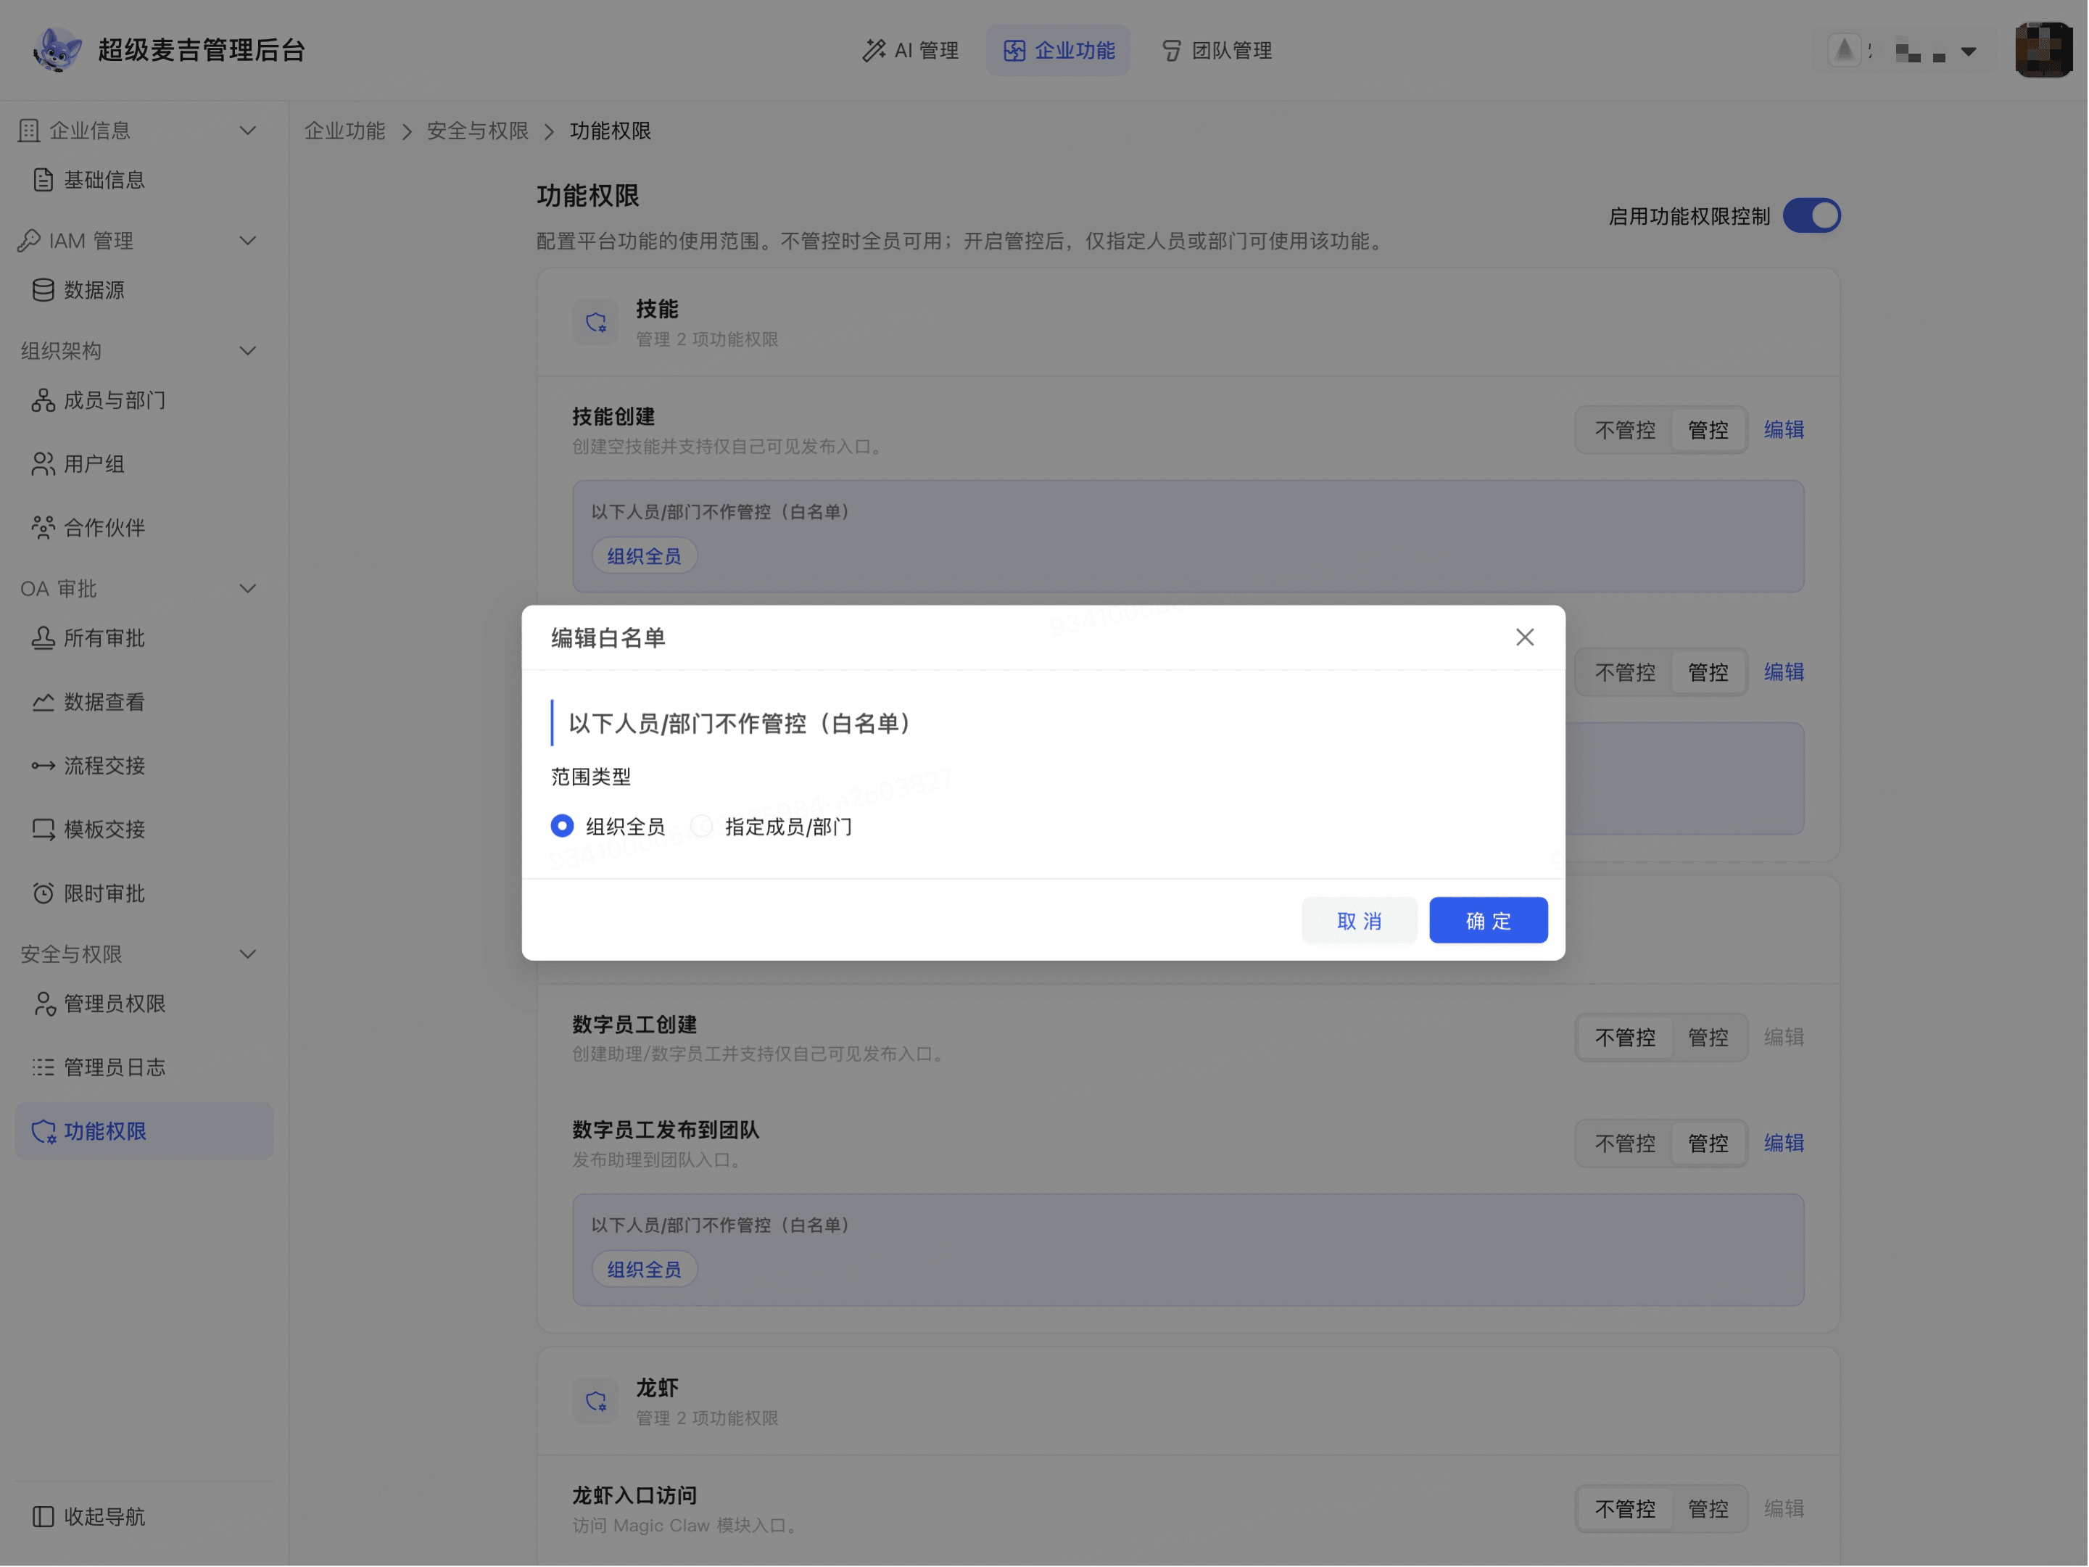Click the 龙虾 section shield icon
The width and height of the screenshot is (2089, 1567).
pyautogui.click(x=596, y=1402)
